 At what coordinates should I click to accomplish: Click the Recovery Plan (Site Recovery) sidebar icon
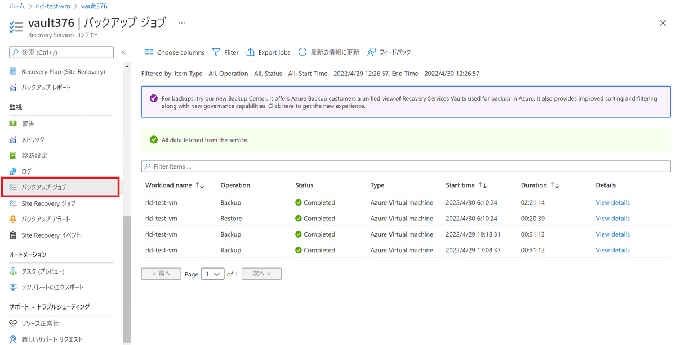[x=13, y=72]
